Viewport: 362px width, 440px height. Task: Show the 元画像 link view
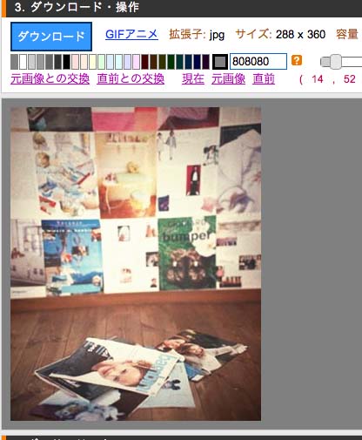(228, 79)
